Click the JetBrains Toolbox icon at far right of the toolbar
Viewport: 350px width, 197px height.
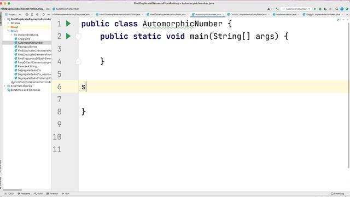pos(347,9)
